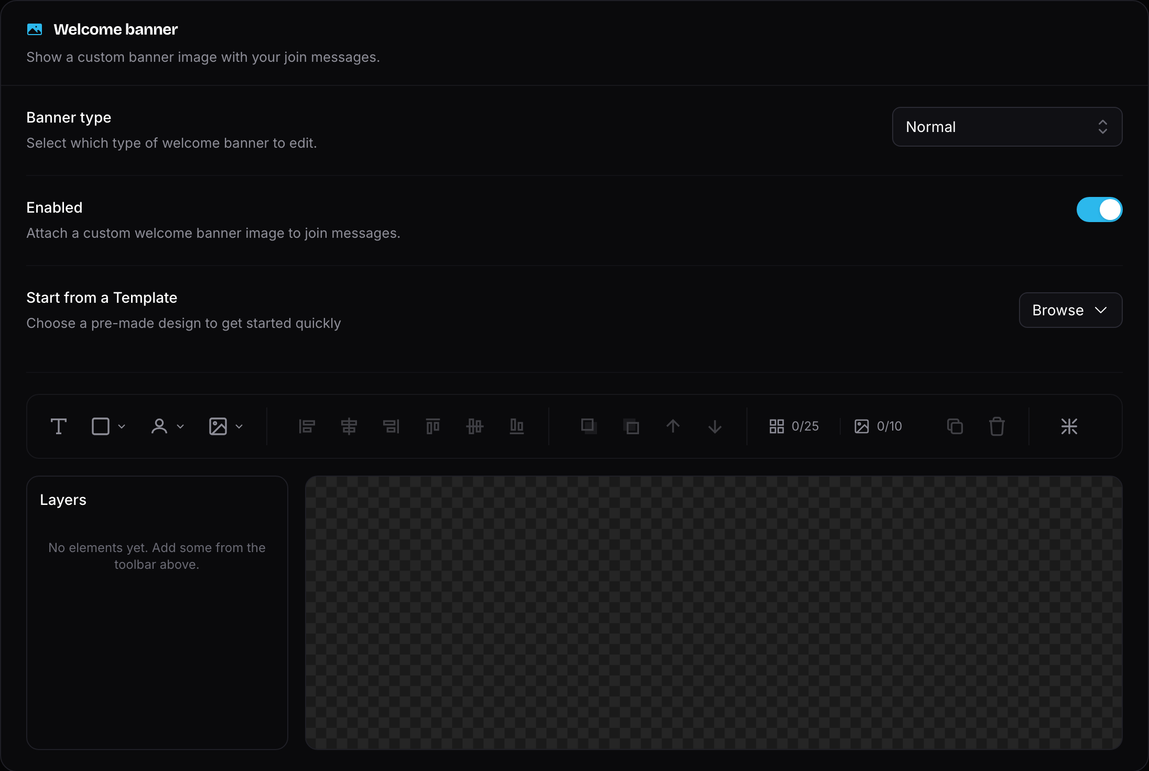Screen dimensions: 1149x771
Task: Click the 'Enabled' label text
Action: click(55, 207)
